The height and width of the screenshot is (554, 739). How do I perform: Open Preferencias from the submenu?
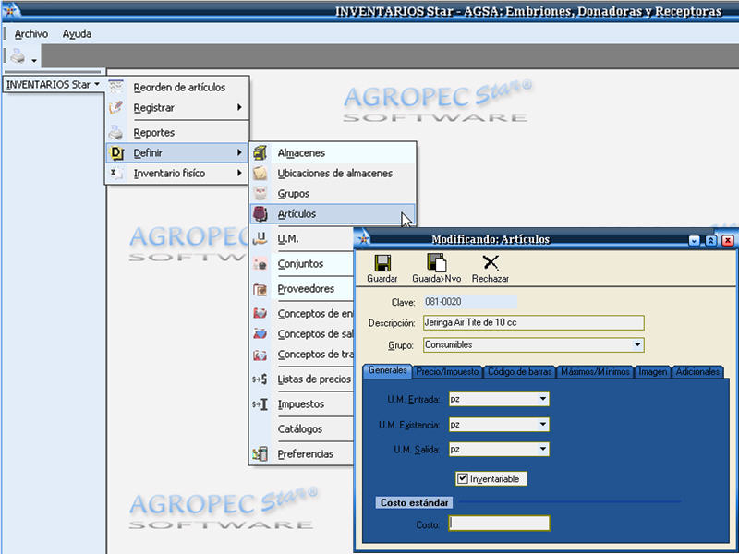pos(303,453)
